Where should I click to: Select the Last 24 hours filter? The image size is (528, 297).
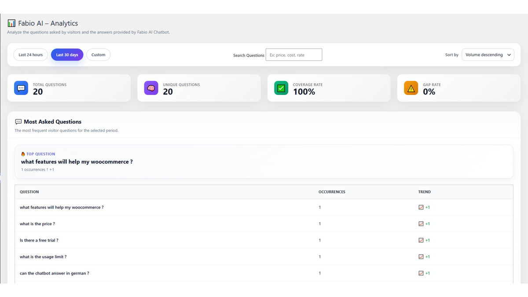31,55
